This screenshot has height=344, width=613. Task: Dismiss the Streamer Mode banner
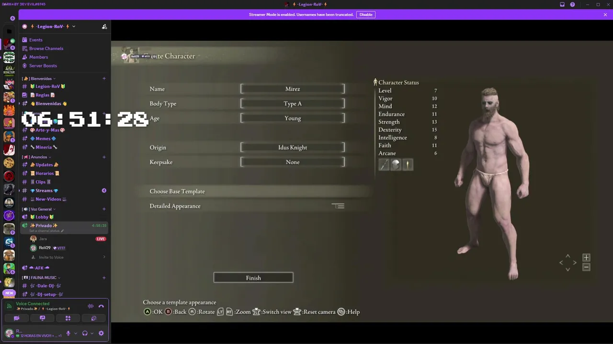tap(605, 15)
